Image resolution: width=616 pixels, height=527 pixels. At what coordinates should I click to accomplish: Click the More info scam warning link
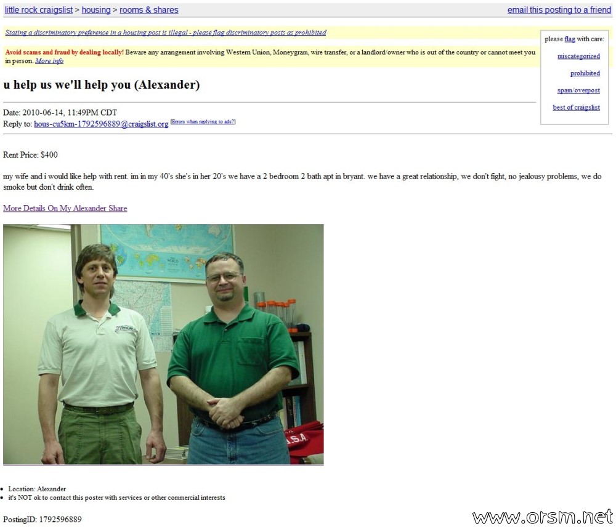49,61
